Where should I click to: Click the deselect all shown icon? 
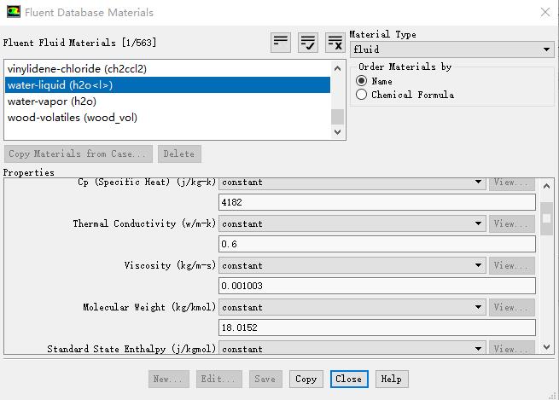tap(335, 43)
